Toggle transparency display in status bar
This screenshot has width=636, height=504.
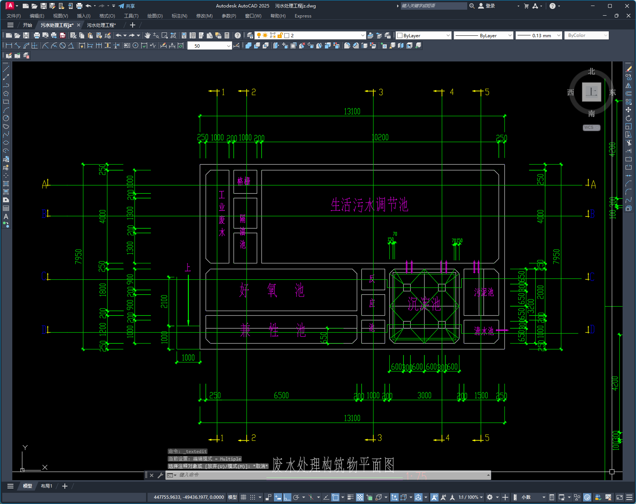pos(360,497)
